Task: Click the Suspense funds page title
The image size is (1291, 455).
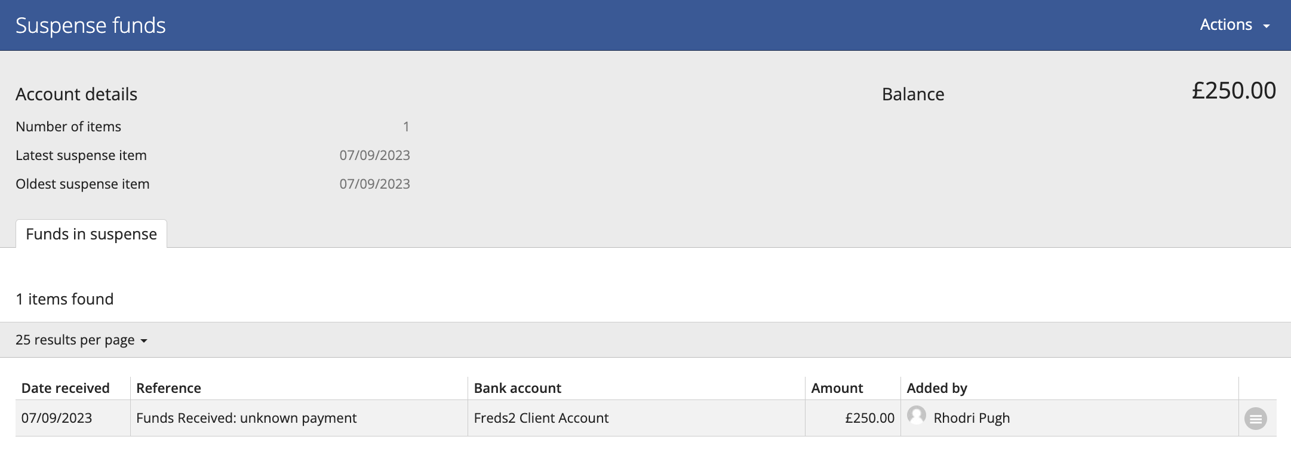Action: (91, 26)
